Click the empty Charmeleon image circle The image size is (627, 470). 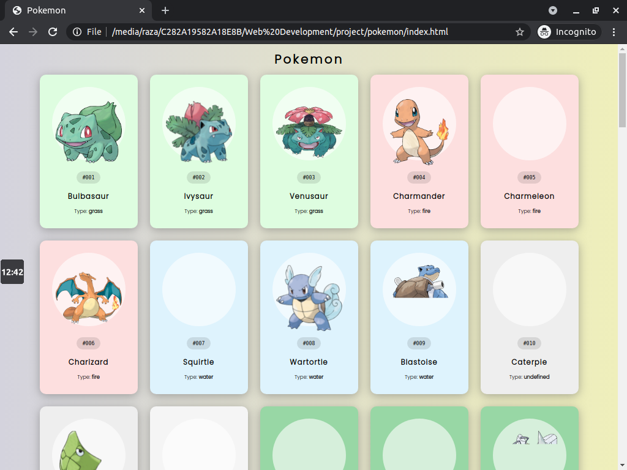tap(530, 124)
